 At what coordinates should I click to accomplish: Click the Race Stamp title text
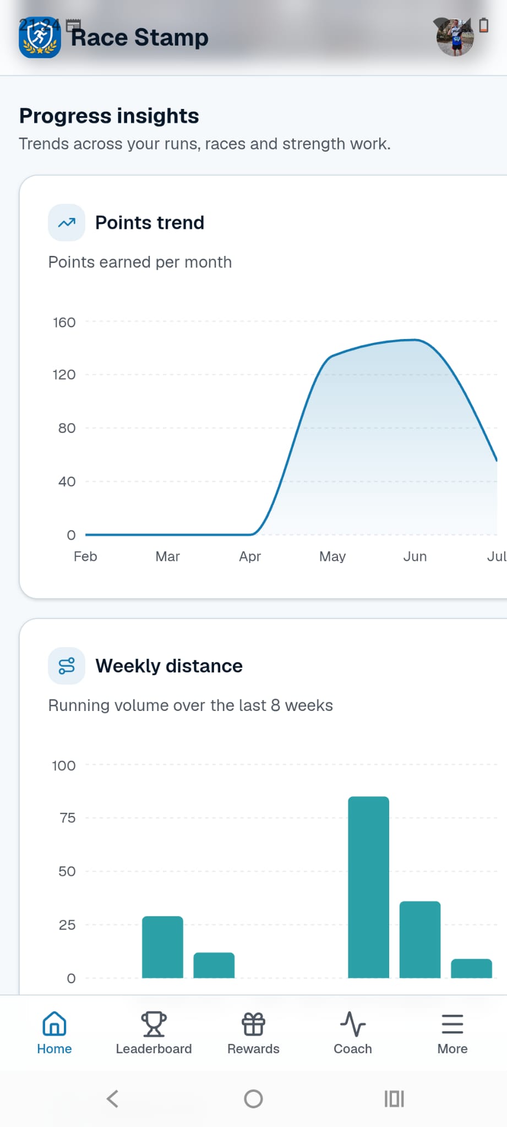[140, 37]
